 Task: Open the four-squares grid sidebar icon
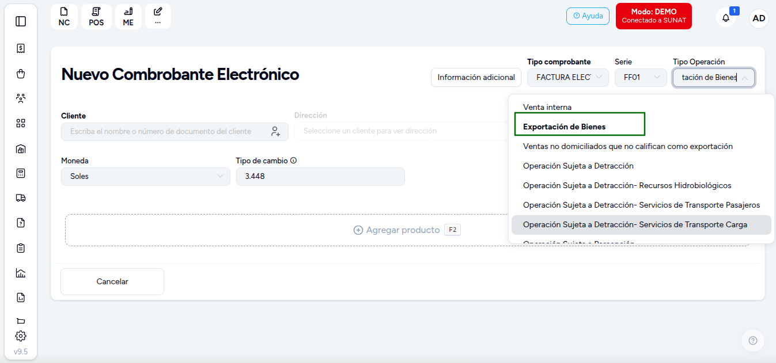[x=21, y=123]
